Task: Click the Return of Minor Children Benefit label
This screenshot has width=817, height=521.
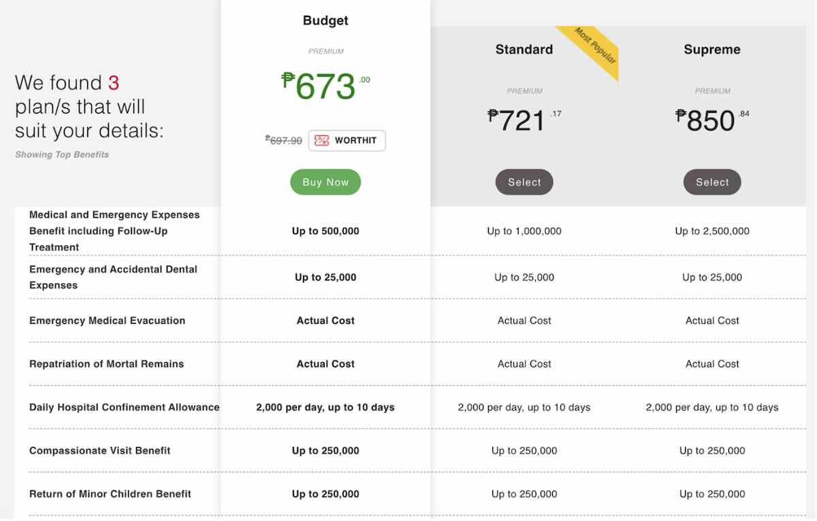Action: (110, 494)
